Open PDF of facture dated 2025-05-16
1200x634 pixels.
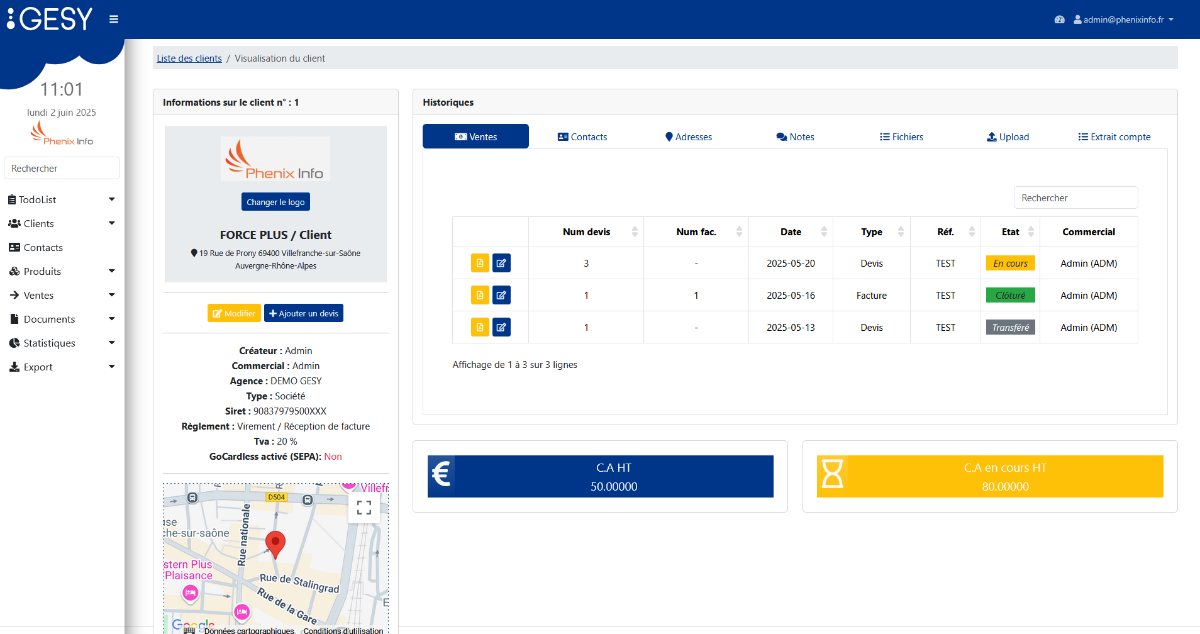click(480, 295)
